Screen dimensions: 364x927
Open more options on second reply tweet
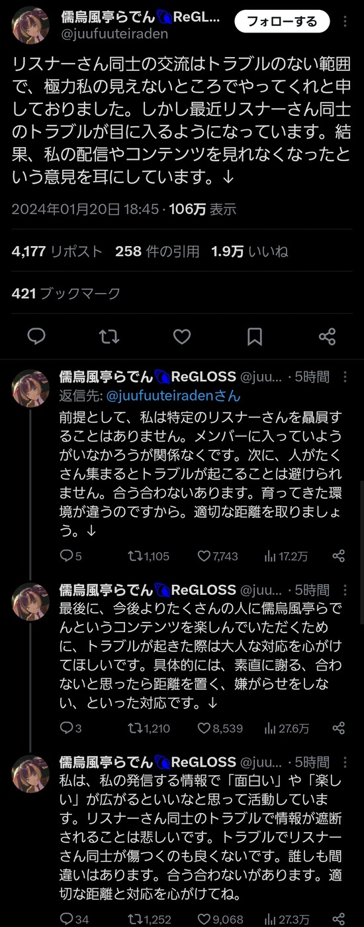tap(345, 589)
